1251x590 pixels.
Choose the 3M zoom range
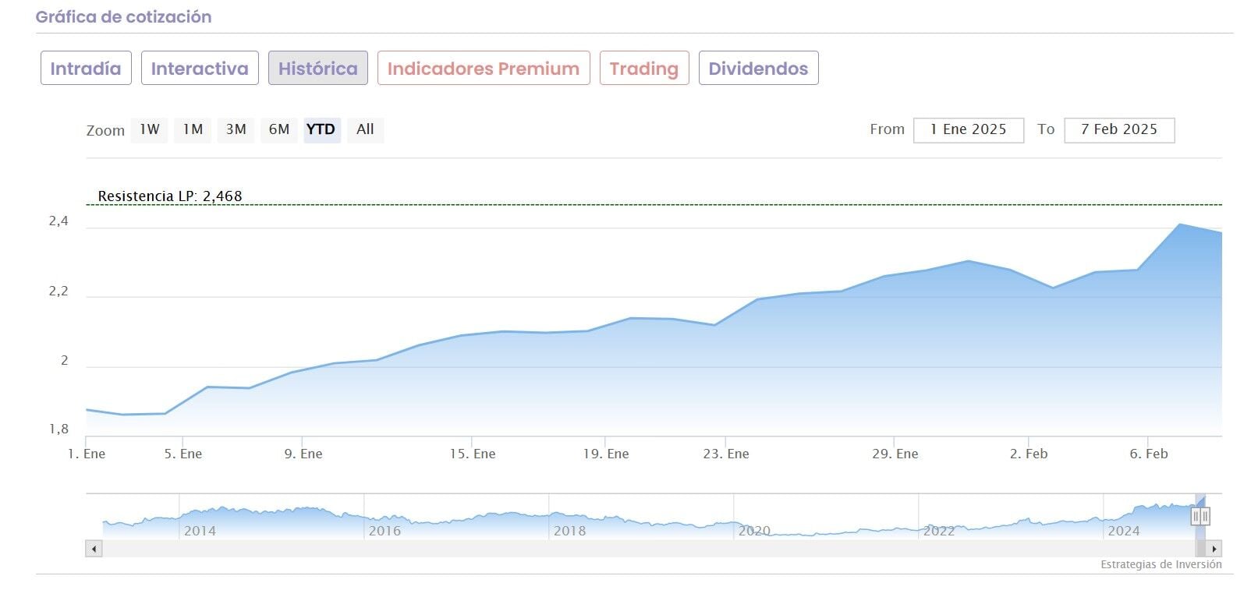coord(236,129)
